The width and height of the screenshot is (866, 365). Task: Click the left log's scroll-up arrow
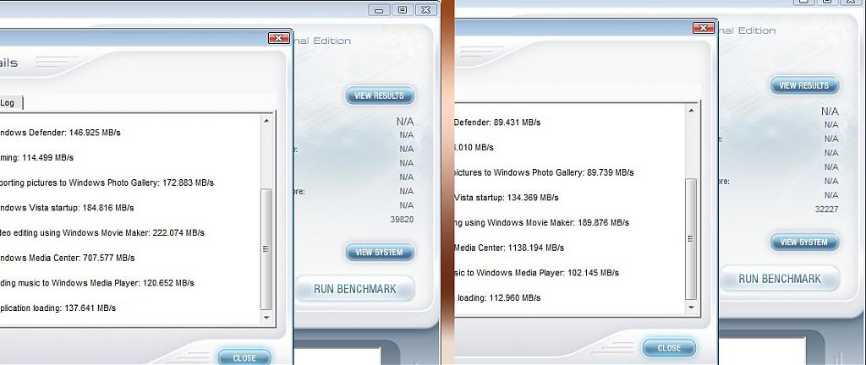pos(266,120)
